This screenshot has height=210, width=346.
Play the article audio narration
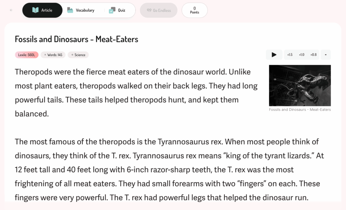pos(274,55)
